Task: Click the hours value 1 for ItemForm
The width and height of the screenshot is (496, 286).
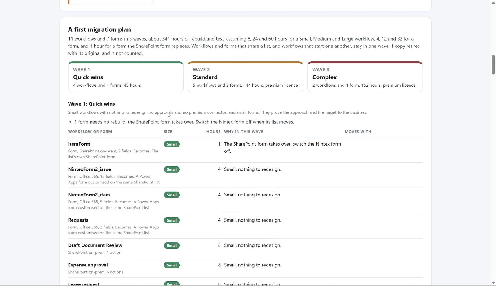Action: (x=219, y=144)
